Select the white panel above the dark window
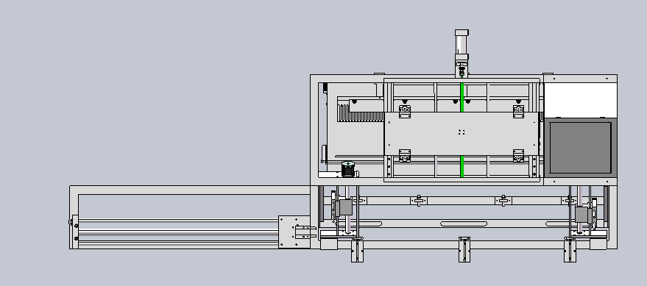Viewport: 647px width, 286px height. click(x=581, y=100)
